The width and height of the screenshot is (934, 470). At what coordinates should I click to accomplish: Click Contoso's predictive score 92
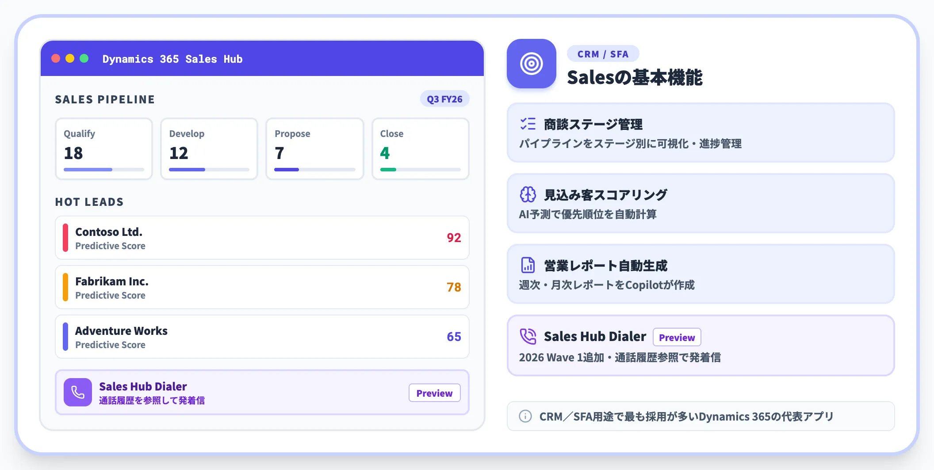[454, 238]
